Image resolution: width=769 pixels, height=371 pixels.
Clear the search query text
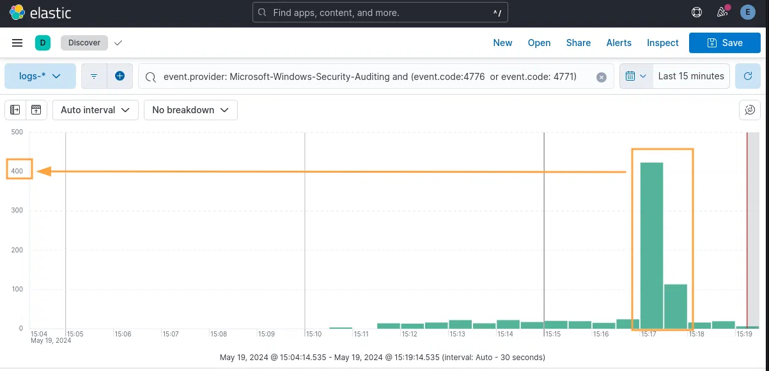tap(601, 77)
